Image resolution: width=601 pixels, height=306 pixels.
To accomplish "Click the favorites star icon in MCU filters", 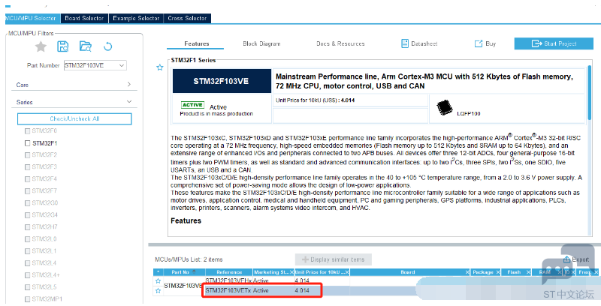I will point(41,46).
